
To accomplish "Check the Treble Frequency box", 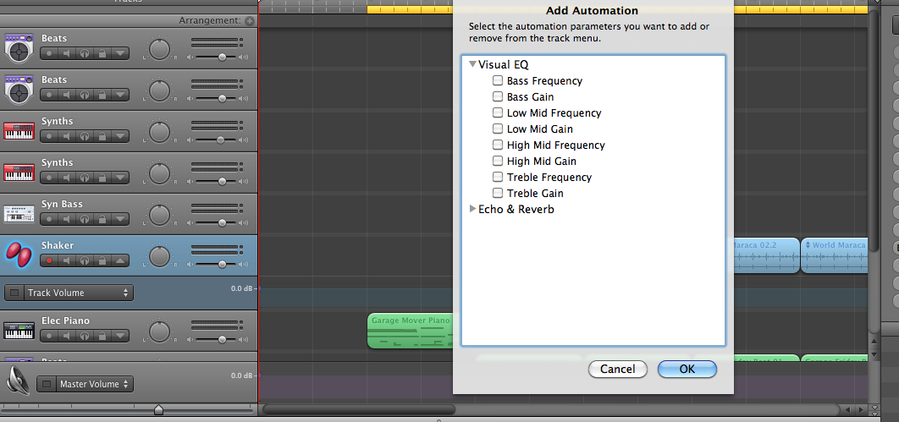I will pyautogui.click(x=498, y=177).
